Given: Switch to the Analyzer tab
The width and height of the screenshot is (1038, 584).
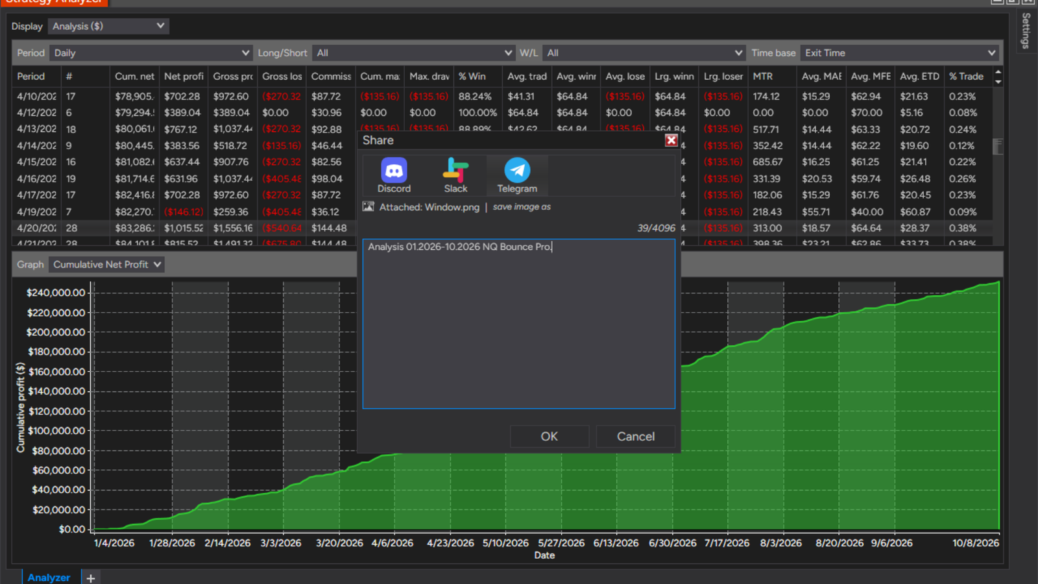Looking at the screenshot, I should 49,577.
